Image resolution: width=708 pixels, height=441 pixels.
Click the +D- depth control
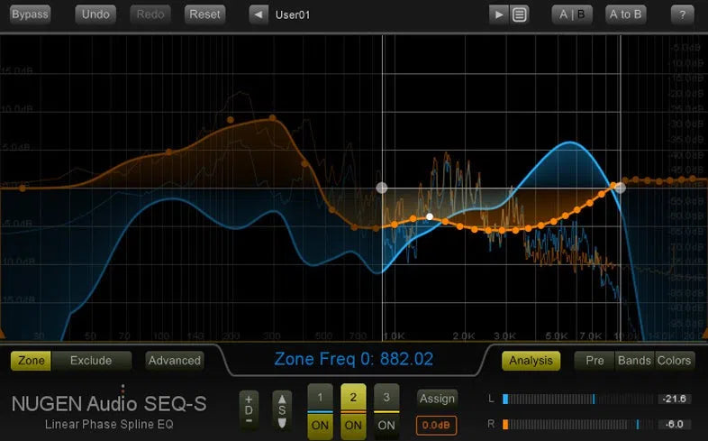point(249,409)
